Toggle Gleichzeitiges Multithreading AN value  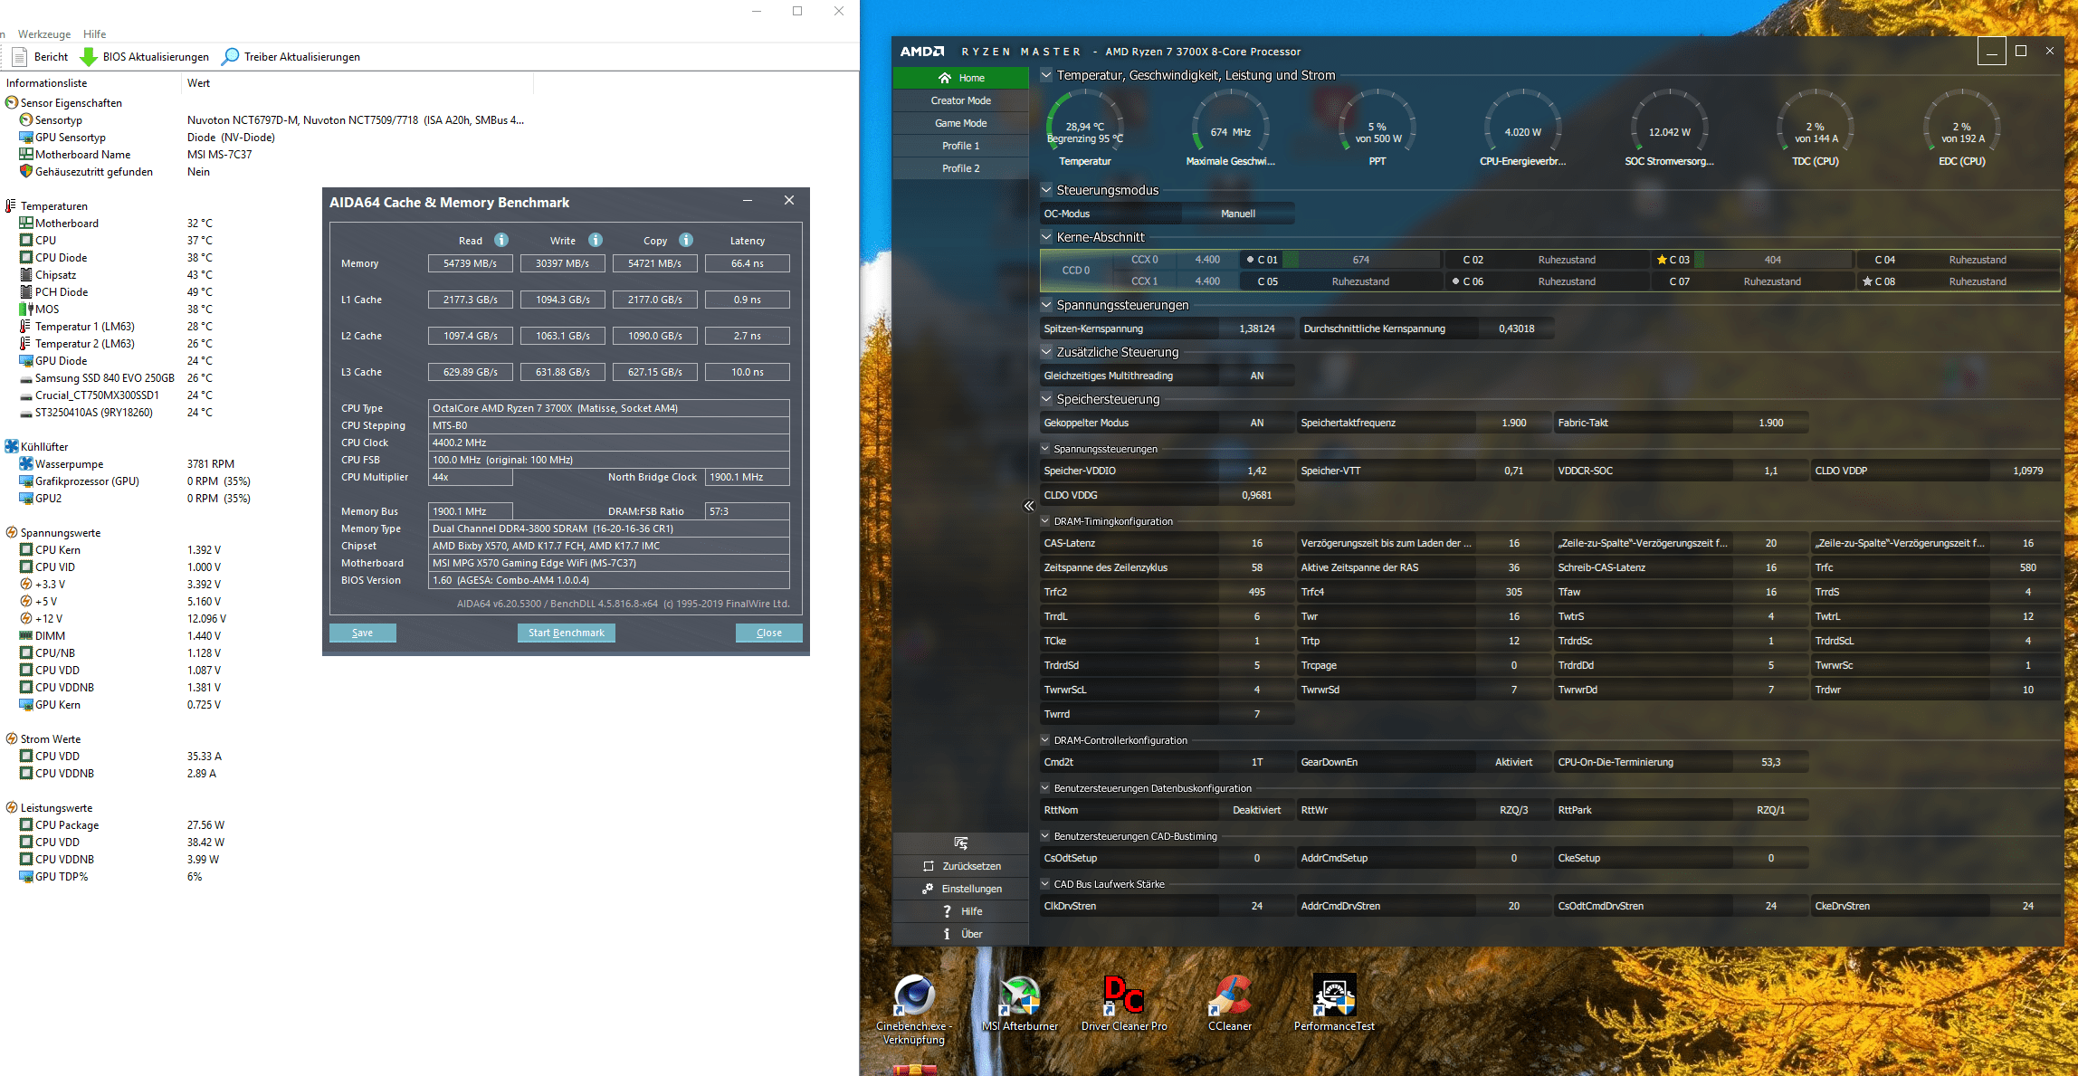pos(1257,376)
